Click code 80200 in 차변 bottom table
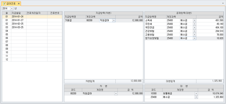 click(x=73, y=94)
